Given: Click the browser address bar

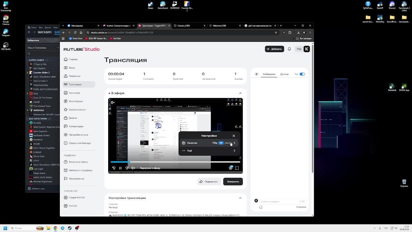Looking at the screenshot, I should 180,33.
